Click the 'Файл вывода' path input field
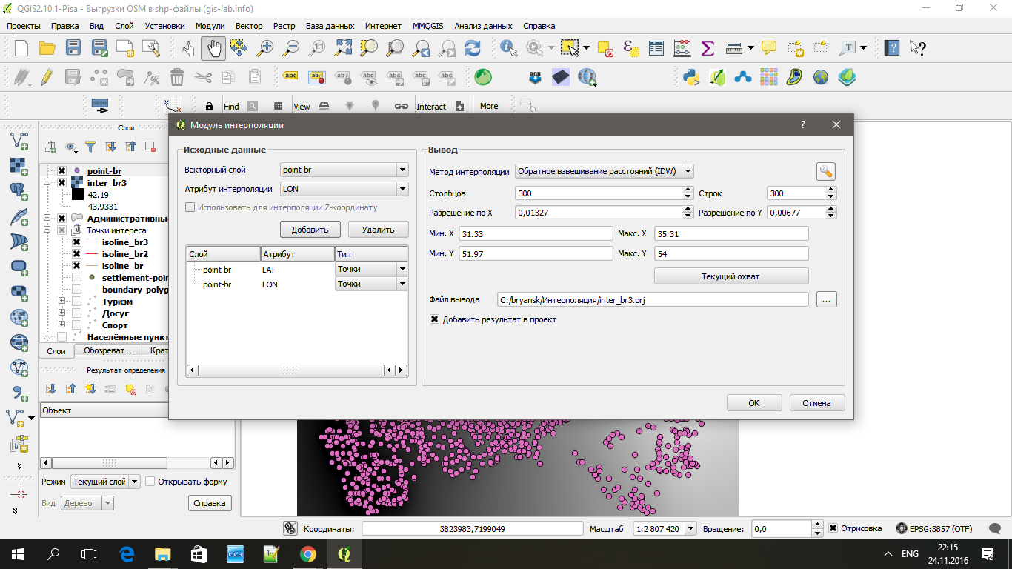Image resolution: width=1012 pixels, height=569 pixels. click(x=653, y=300)
